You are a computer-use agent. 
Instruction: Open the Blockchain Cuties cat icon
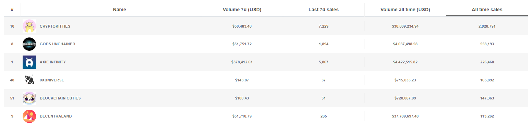point(29,98)
